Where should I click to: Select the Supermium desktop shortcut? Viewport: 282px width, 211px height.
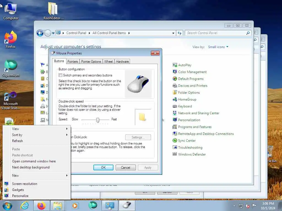click(11, 68)
